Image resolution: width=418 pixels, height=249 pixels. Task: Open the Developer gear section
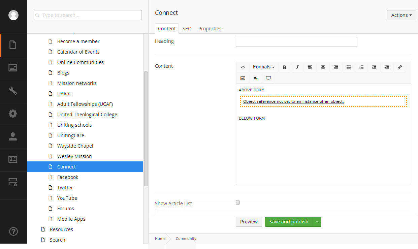pos(13,114)
